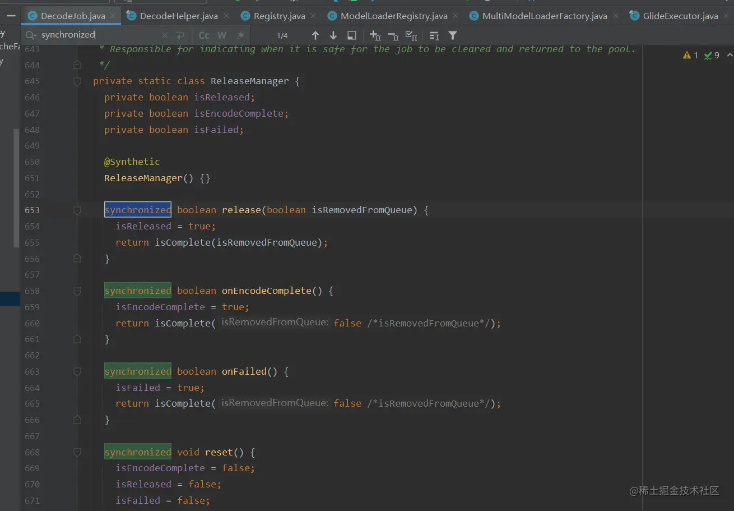
Task: Click synchronized keyword on line 668
Action: [138, 452]
